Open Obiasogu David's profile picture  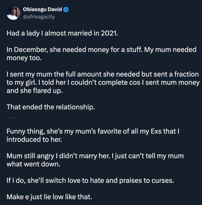(x=13, y=13)
